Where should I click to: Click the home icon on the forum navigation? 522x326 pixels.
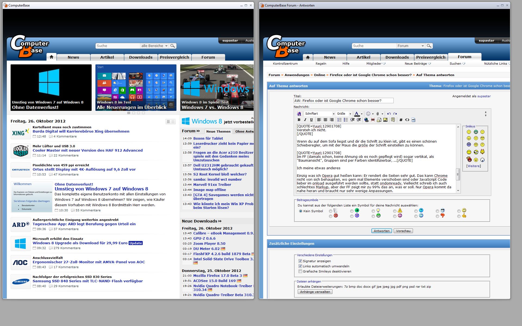(308, 57)
